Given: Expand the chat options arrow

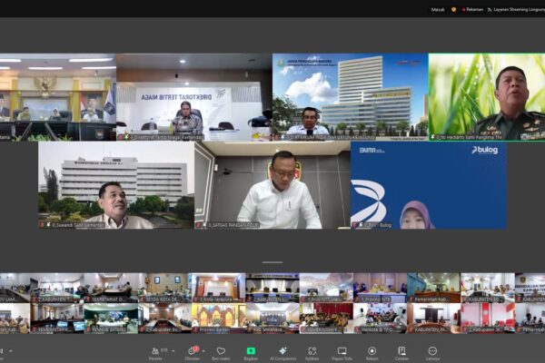Looking at the screenshot, I should coord(203,351).
